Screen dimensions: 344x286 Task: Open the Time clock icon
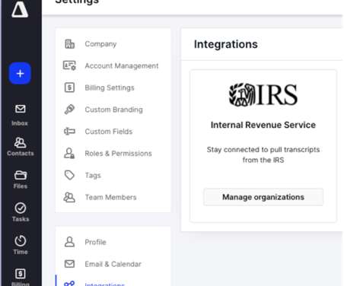point(21,241)
